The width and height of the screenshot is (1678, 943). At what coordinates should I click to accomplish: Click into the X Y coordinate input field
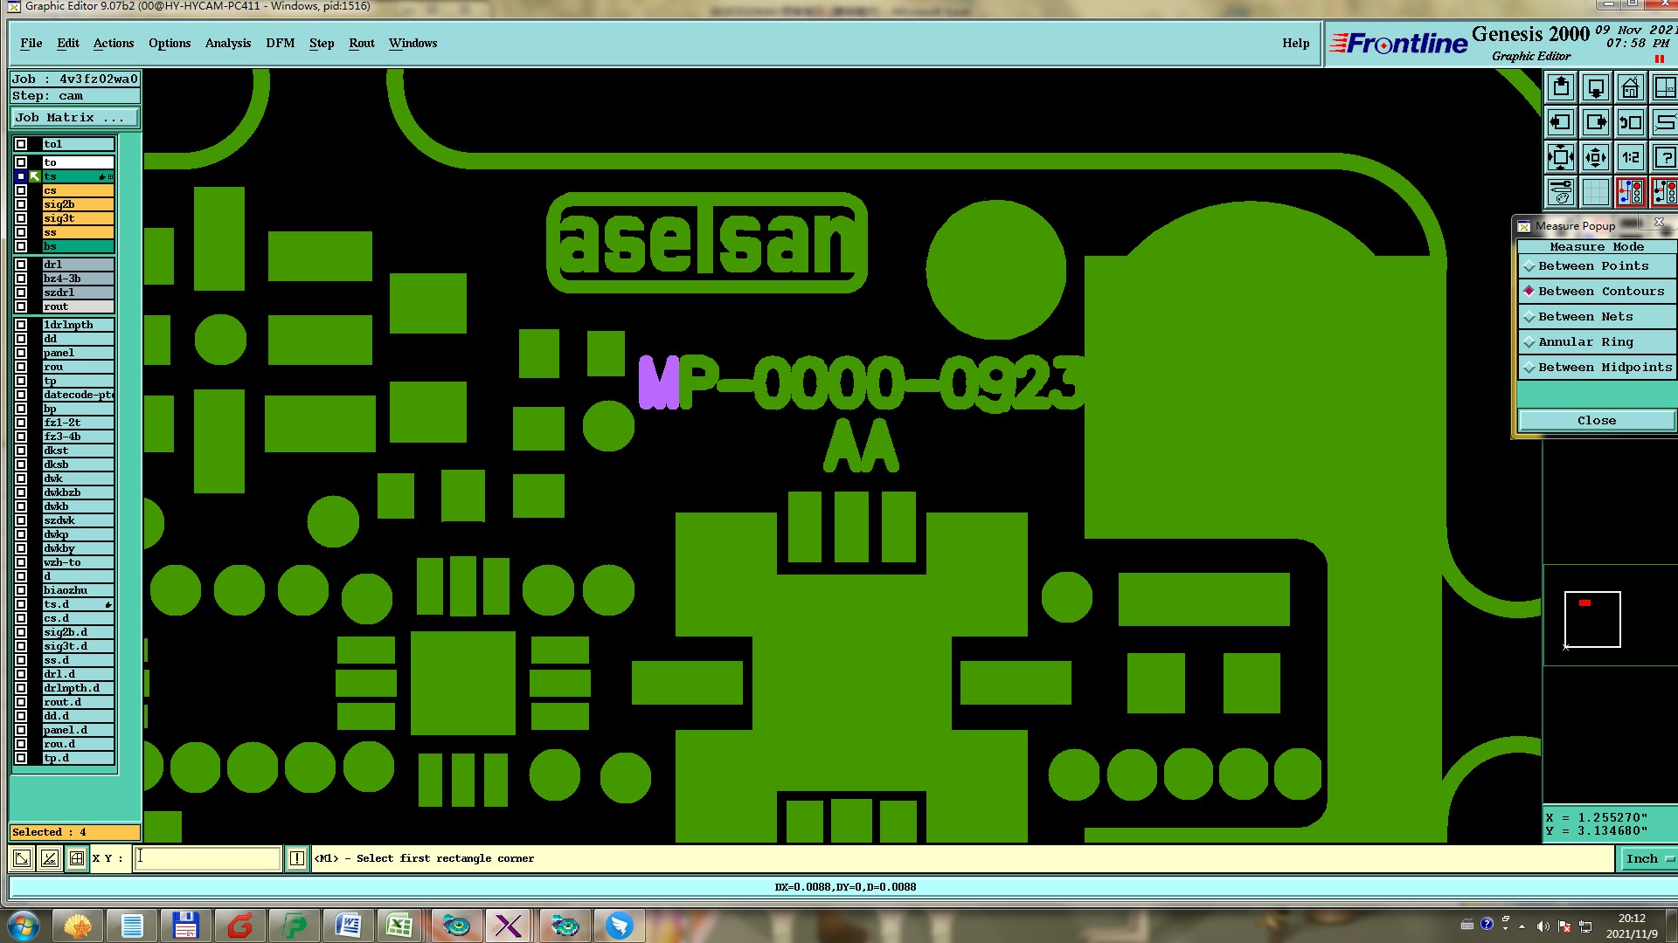208,858
